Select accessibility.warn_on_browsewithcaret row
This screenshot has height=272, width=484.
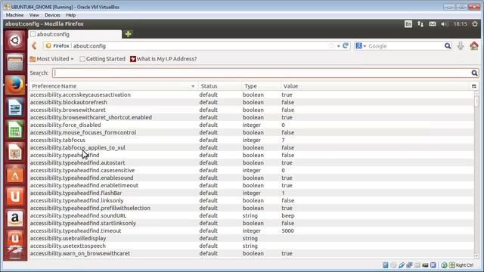click(x=252, y=253)
